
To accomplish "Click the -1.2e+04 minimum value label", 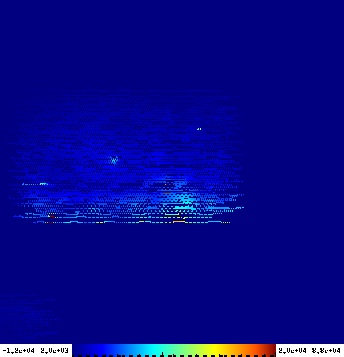I will (19, 350).
